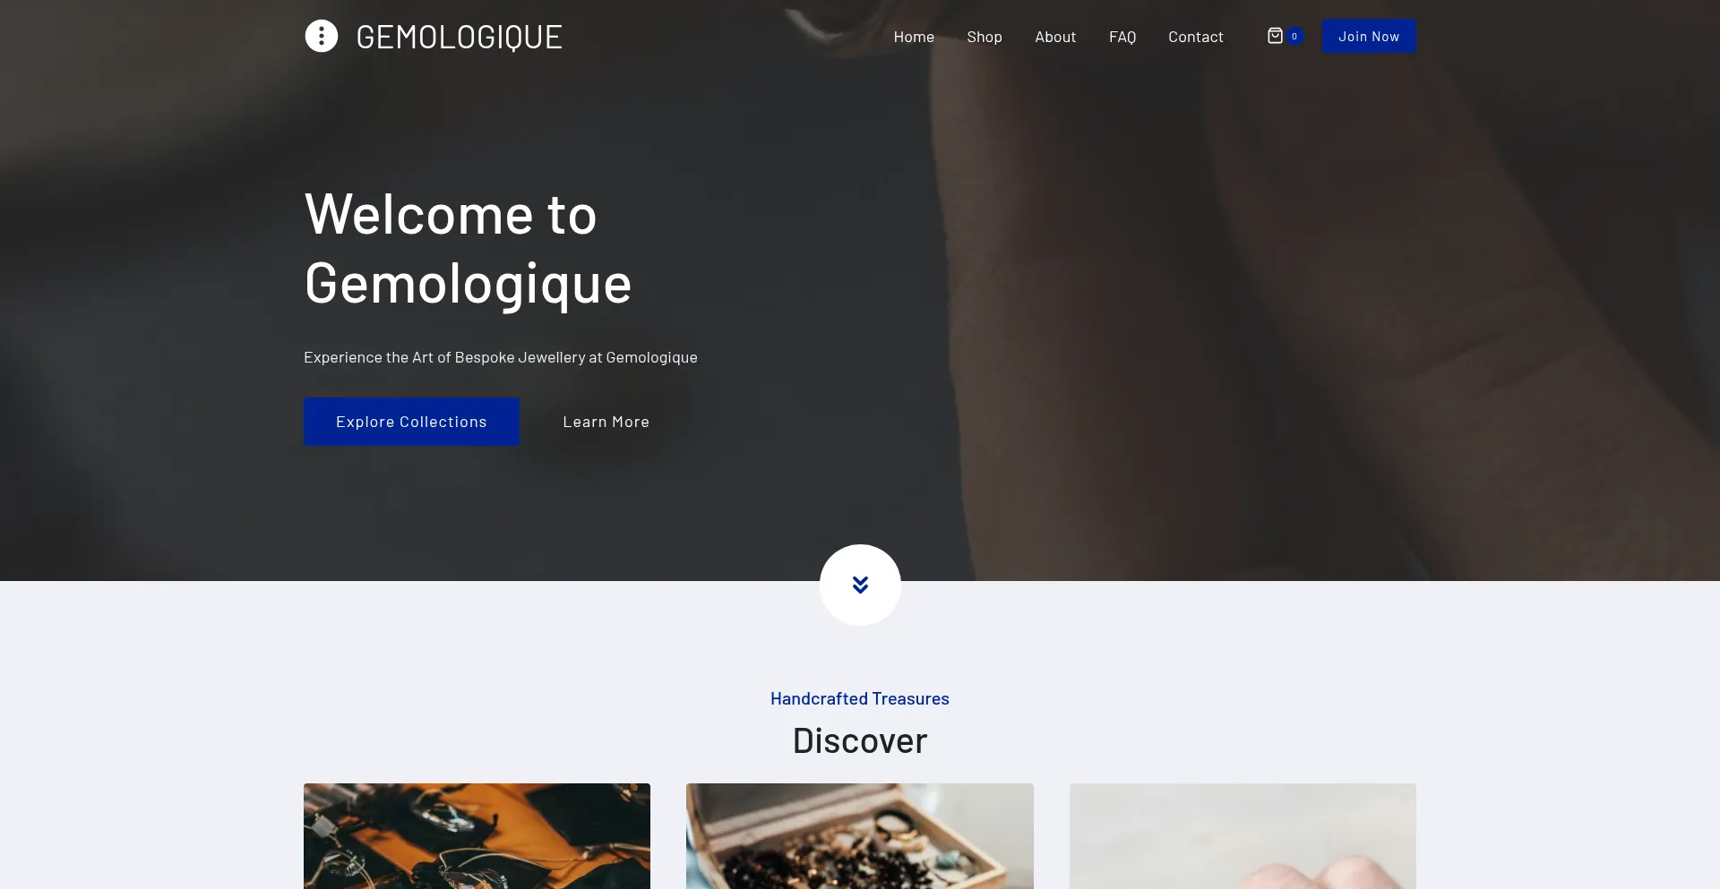Click the Handcrafted Treasures subtitle
The image size is (1720, 889).
coord(860,698)
